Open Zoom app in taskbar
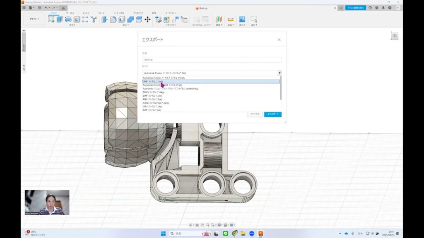Viewport: 424px width, 238px height. [x=252, y=233]
